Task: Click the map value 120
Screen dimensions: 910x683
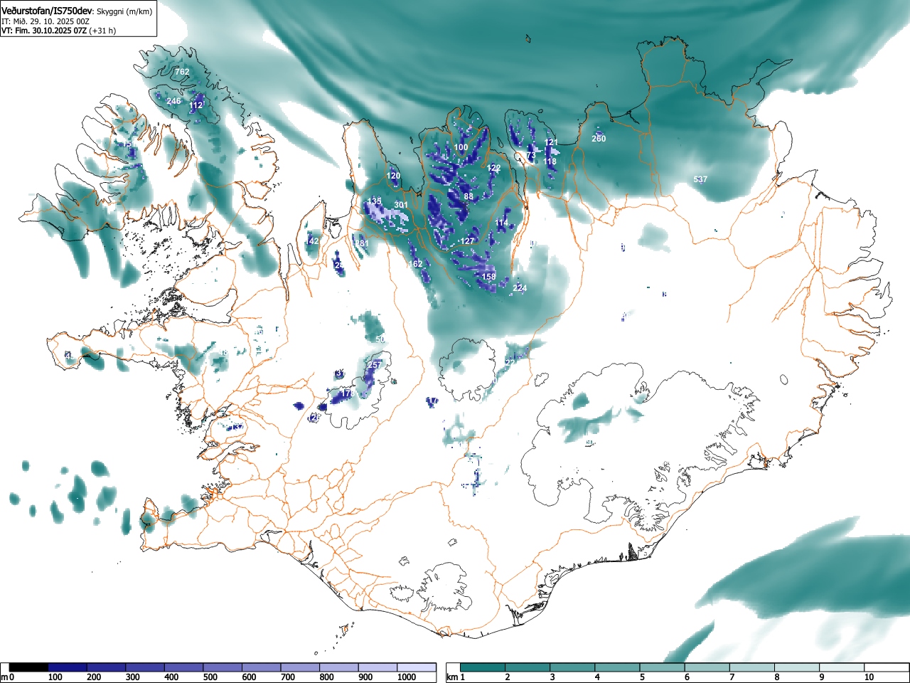Action: (x=393, y=176)
